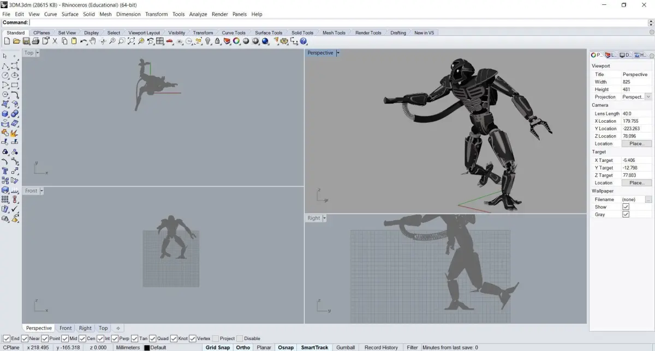Open the Right viewport title dropdown arrow
The height and width of the screenshot is (351, 655).
[324, 218]
